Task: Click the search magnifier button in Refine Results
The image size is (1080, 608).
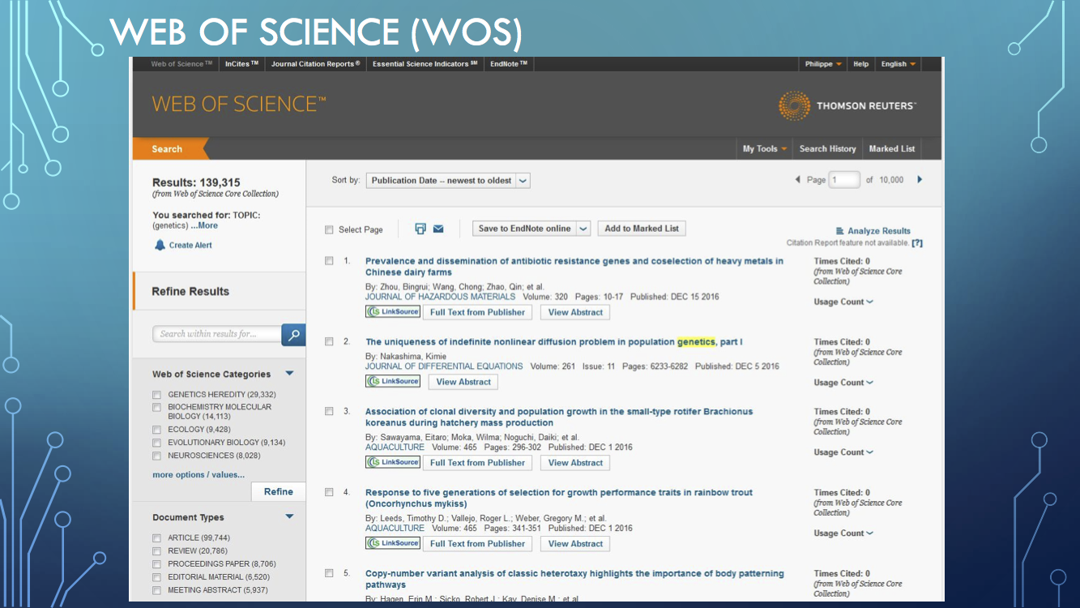Action: tap(293, 334)
